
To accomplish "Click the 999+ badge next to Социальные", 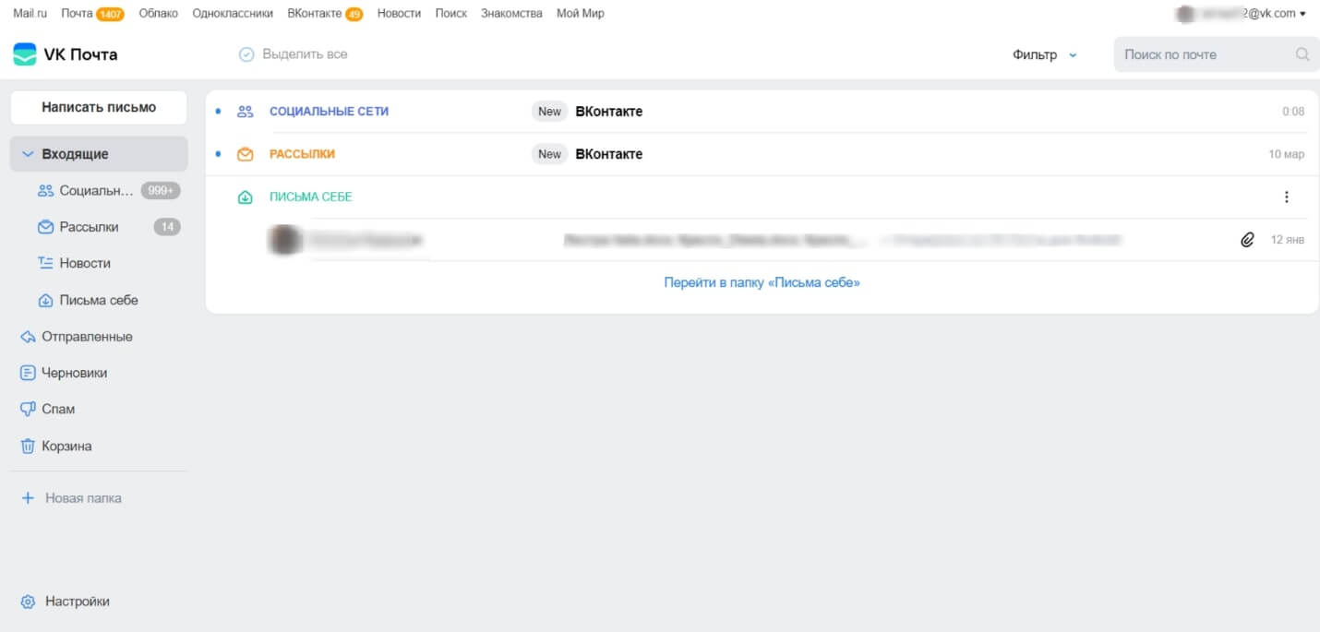I will pos(161,191).
